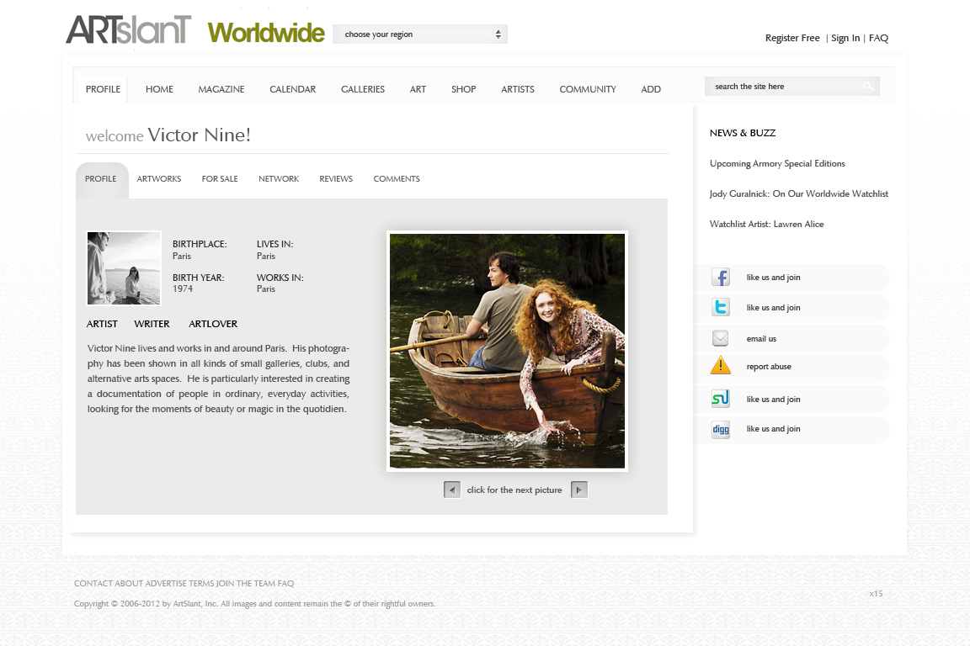
Task: Click the search magnifier icon
Action: pos(868,87)
